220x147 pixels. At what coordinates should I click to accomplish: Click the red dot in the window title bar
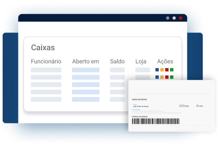pos(181,18)
